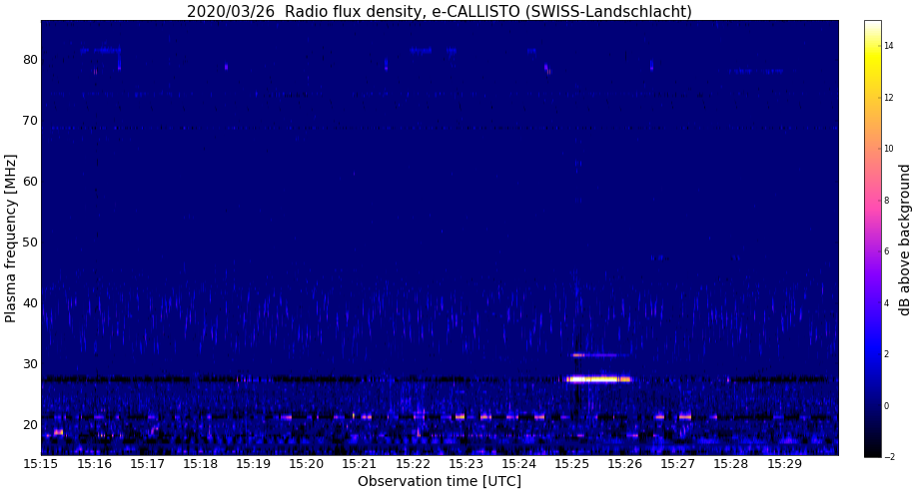Click the colorbar tick label 8

click(x=887, y=200)
